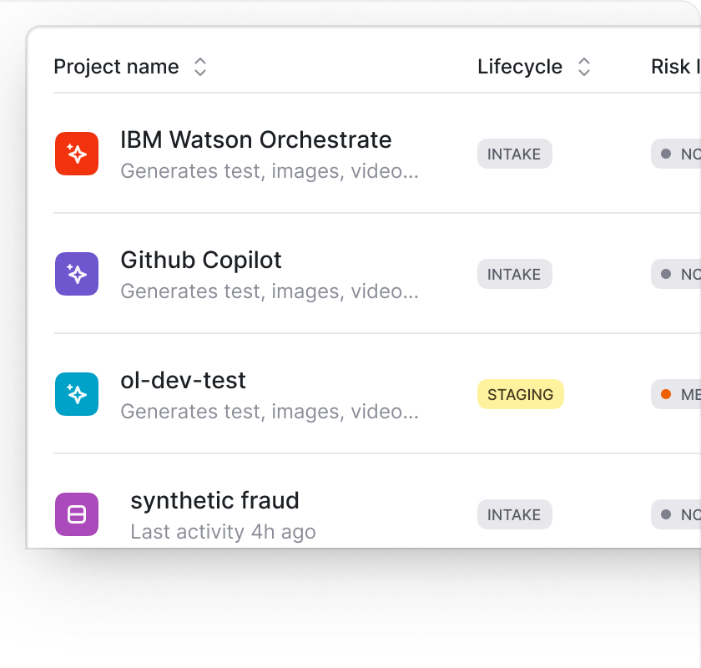Click the risk badge in Github Copilot row
Viewport: 701px width, 668px height.
click(x=676, y=274)
